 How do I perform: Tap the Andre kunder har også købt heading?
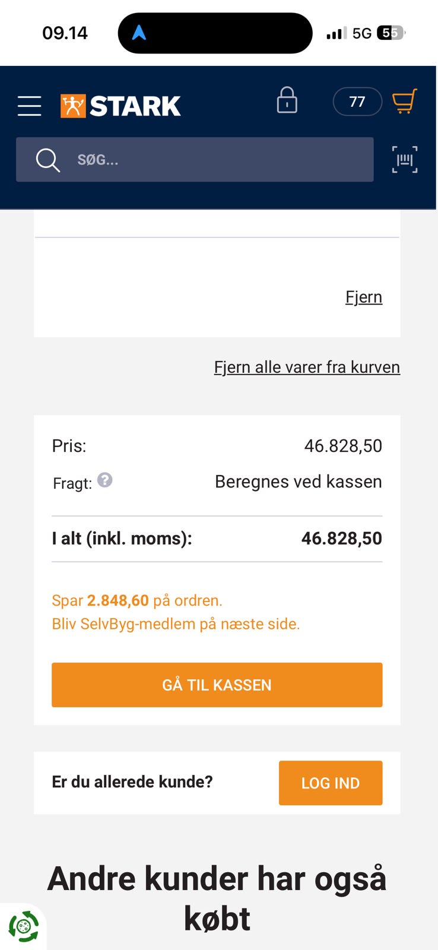pos(217,898)
